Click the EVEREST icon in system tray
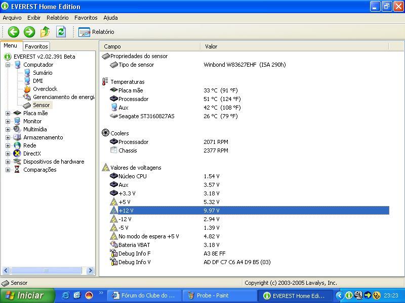The width and height of the screenshot is (405, 303). point(349,295)
